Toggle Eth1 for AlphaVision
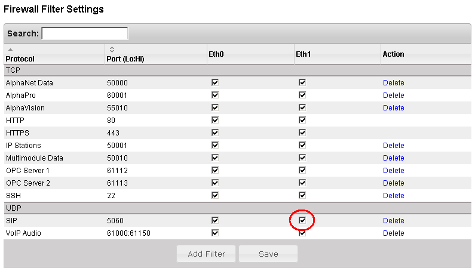The height and width of the screenshot is (268, 472). point(302,107)
